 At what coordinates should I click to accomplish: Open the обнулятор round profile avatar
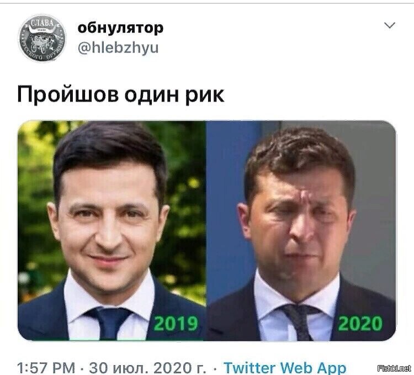(x=43, y=39)
